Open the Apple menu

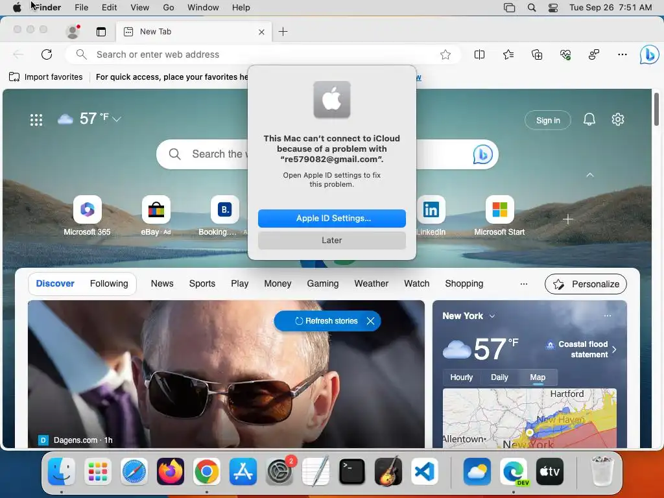17,8
